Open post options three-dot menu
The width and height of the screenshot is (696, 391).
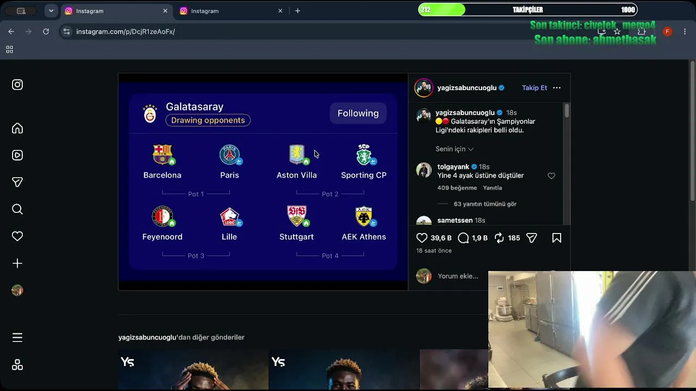(x=557, y=88)
